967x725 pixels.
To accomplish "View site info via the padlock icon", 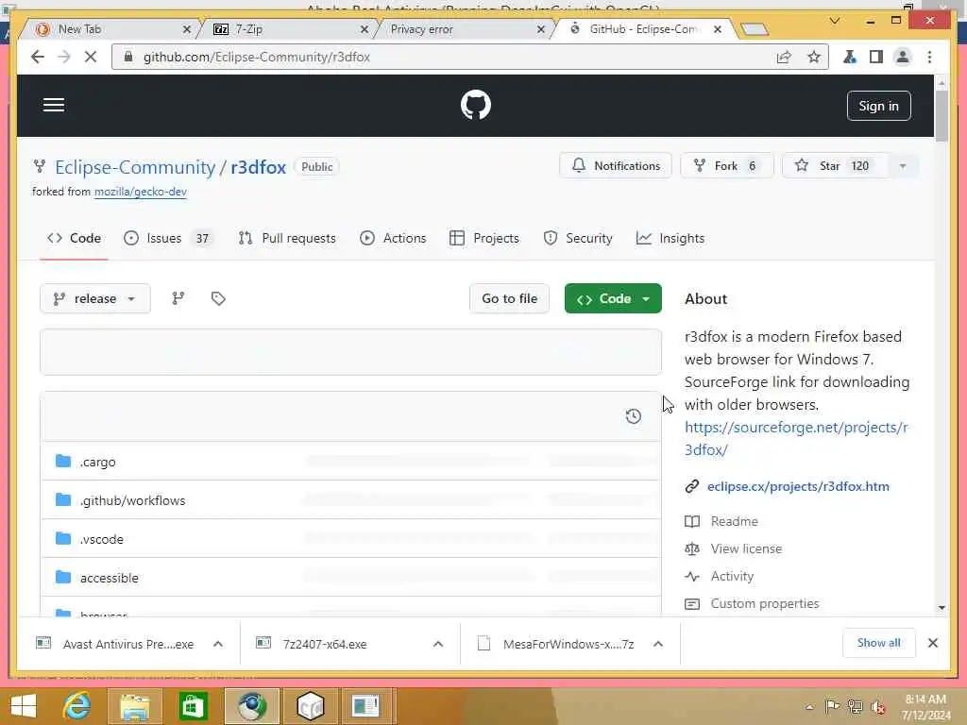I will pos(127,57).
